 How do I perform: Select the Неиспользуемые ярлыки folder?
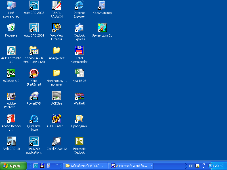(56, 73)
